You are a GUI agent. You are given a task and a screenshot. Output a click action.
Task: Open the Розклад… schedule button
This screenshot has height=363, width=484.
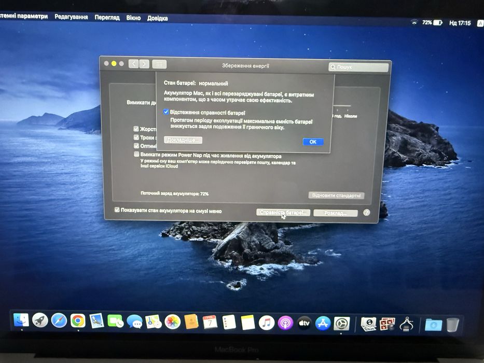click(336, 213)
